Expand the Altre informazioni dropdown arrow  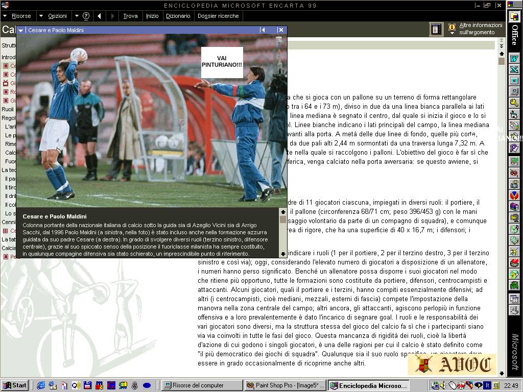click(452, 33)
